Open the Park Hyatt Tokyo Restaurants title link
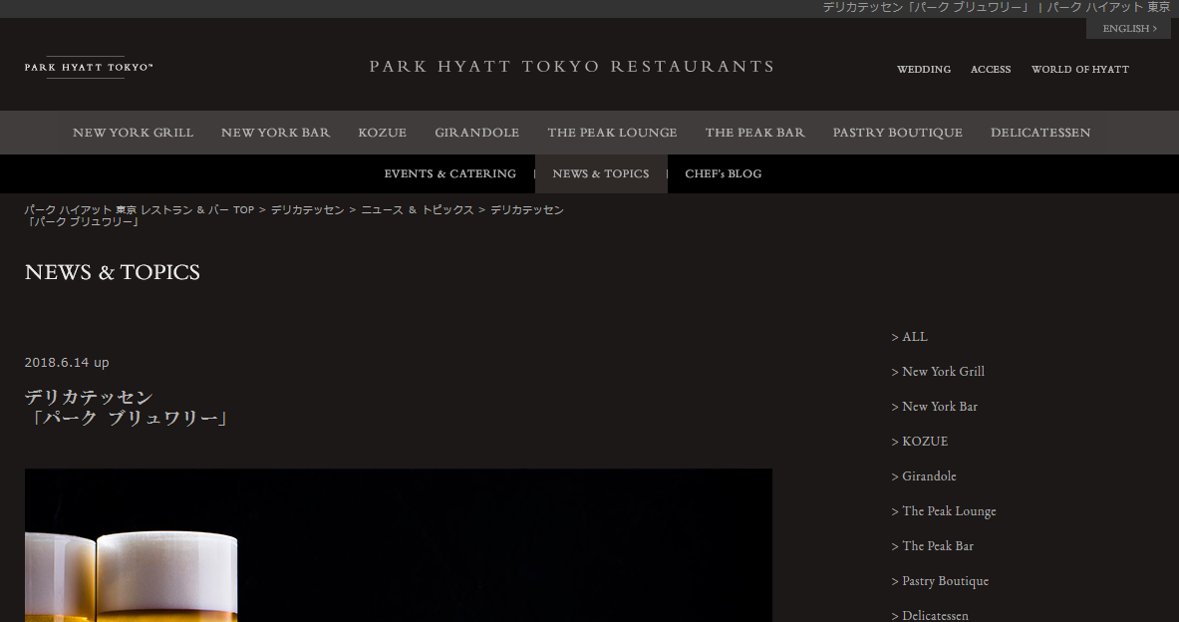The image size is (1179, 622). [571, 66]
